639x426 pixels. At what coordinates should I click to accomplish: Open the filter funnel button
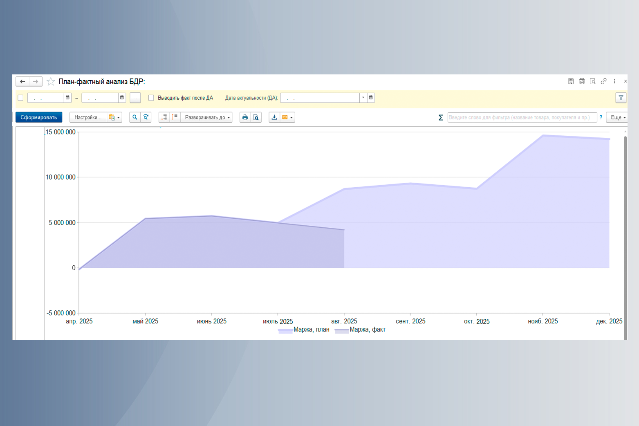(x=621, y=98)
